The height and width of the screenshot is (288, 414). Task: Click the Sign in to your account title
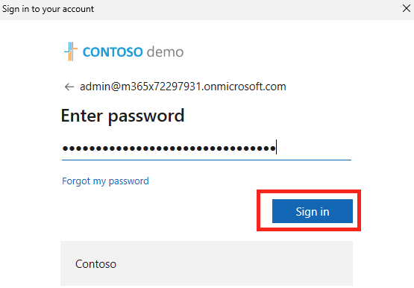coord(48,9)
